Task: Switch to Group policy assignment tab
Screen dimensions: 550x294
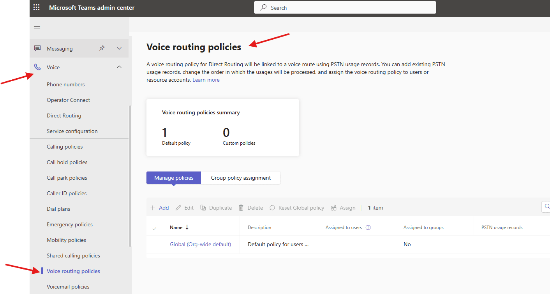Action: point(240,178)
